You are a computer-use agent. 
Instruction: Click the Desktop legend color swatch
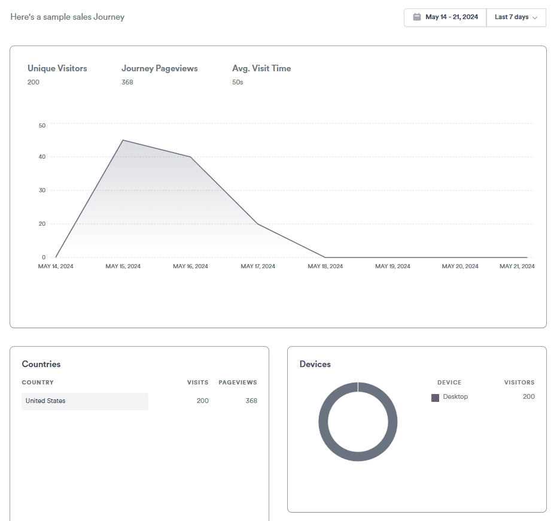435,398
